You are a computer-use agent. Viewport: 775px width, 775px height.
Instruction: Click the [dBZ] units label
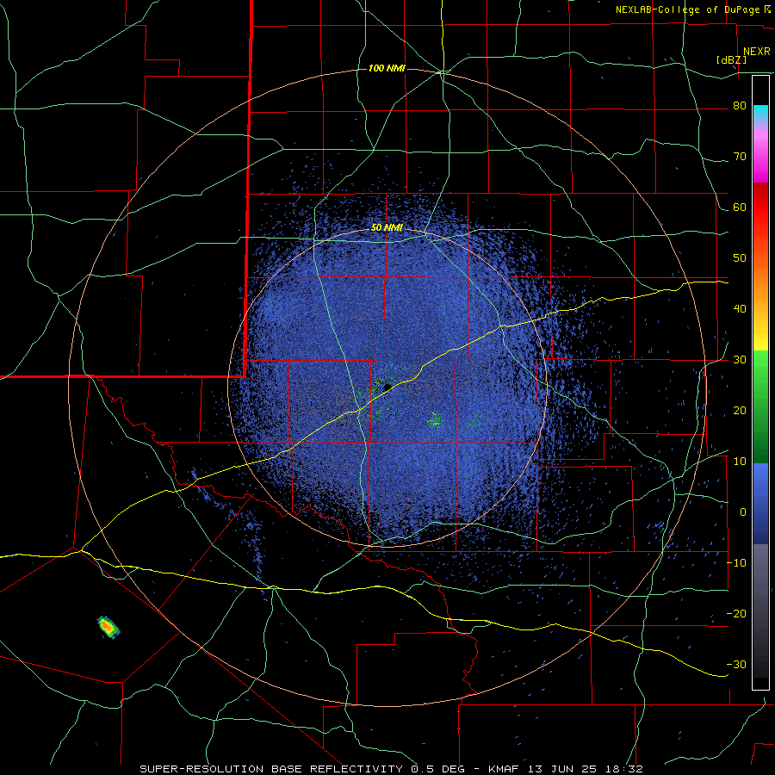tap(731, 59)
